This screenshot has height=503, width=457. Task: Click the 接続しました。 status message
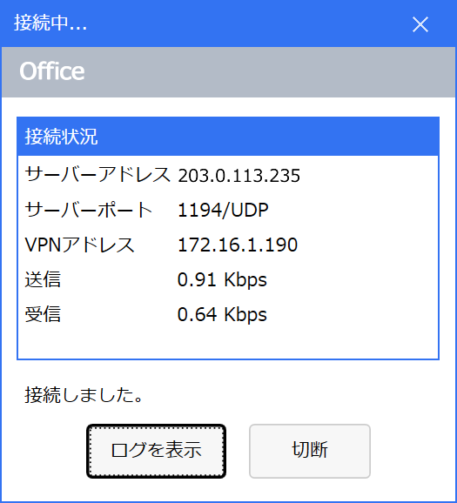click(x=84, y=394)
